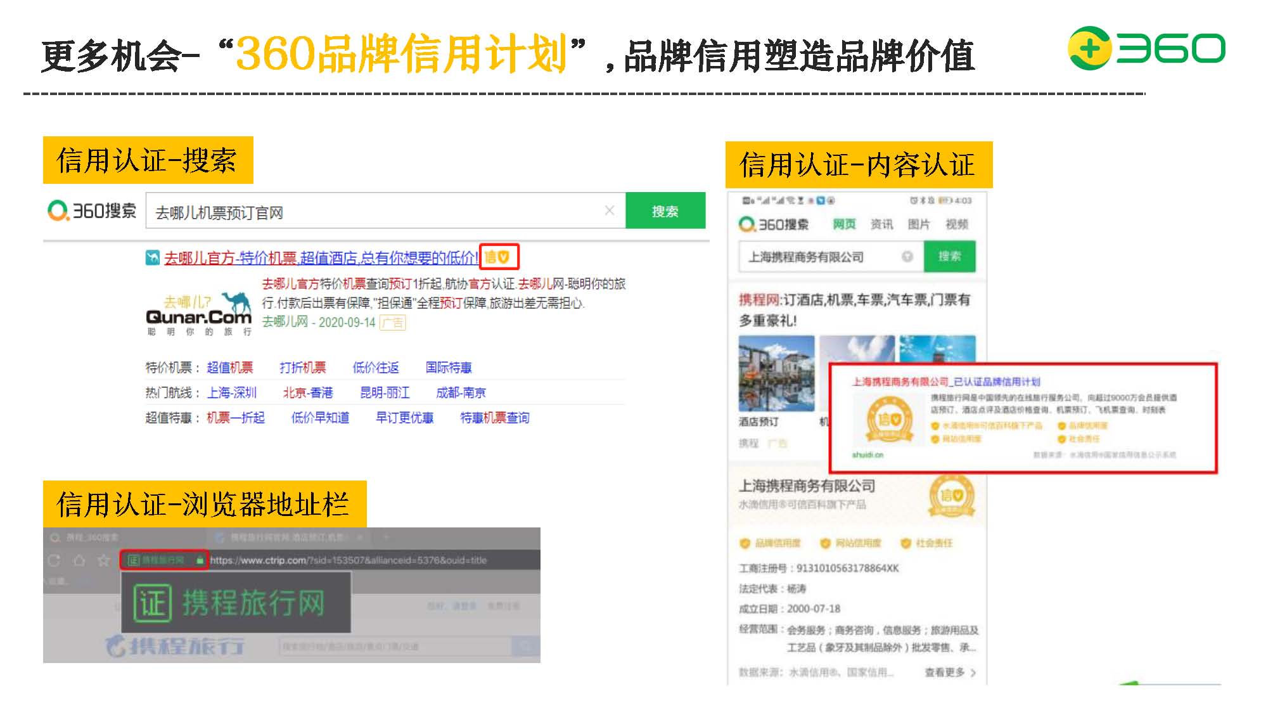Click the green lock icon in the address bar
The height and width of the screenshot is (710, 1261).
click(200, 560)
